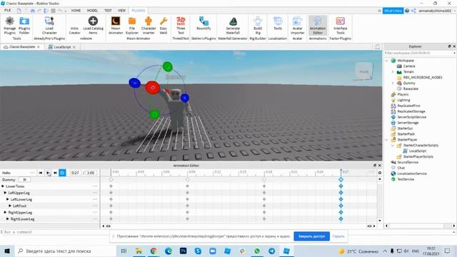457x257 pixels.
Task: Toggle animation looping button
Action: click(62, 173)
